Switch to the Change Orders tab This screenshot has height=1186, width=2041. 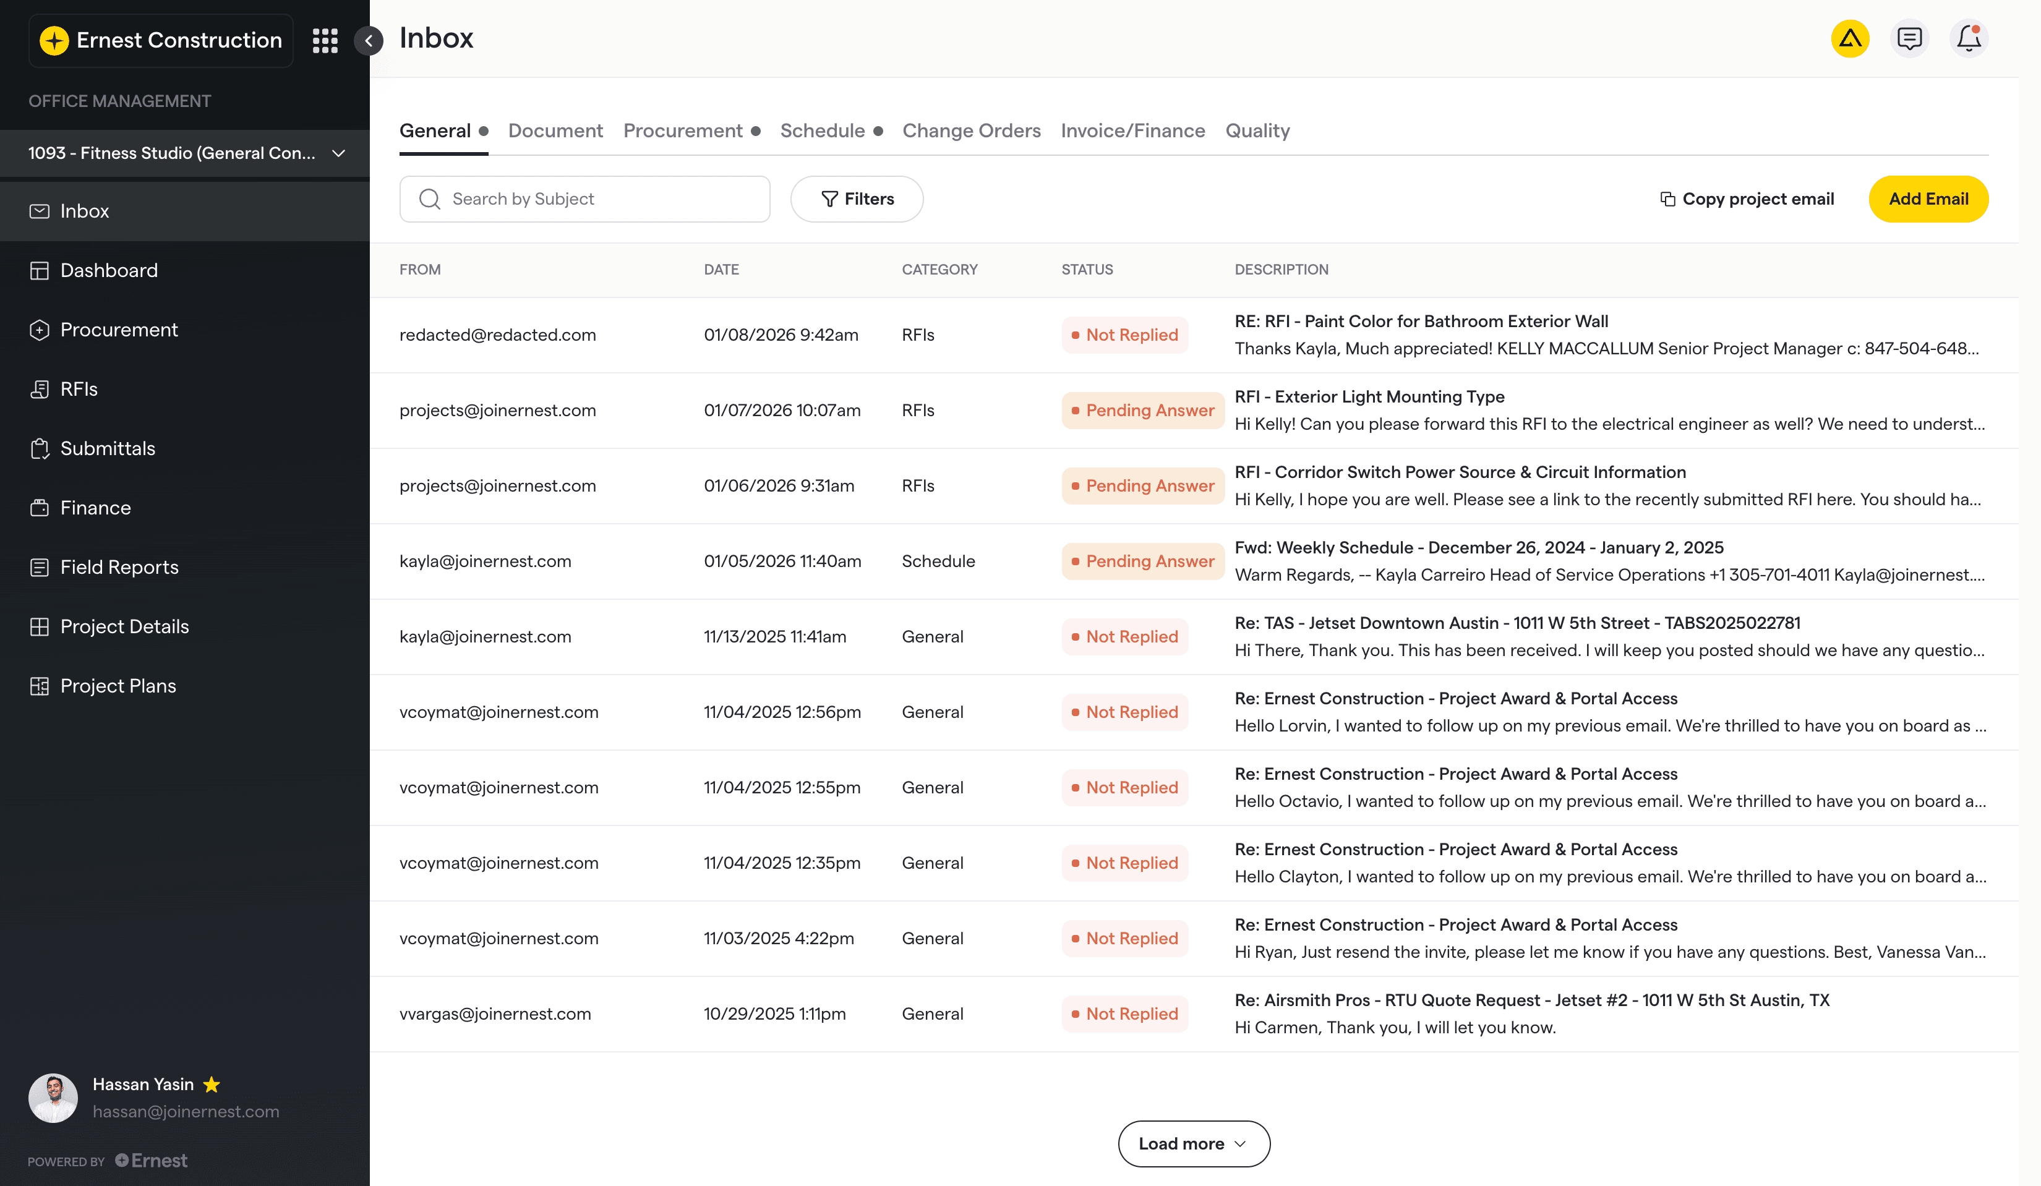(x=971, y=130)
